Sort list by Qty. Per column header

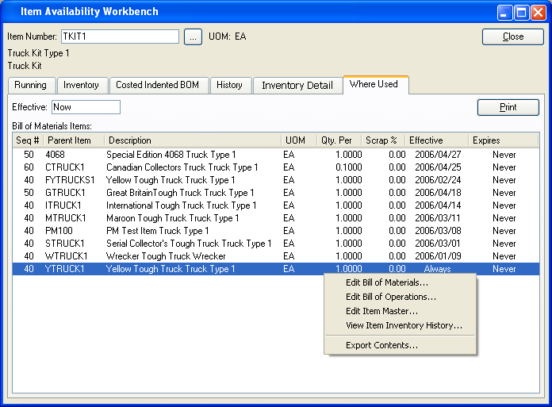point(339,140)
